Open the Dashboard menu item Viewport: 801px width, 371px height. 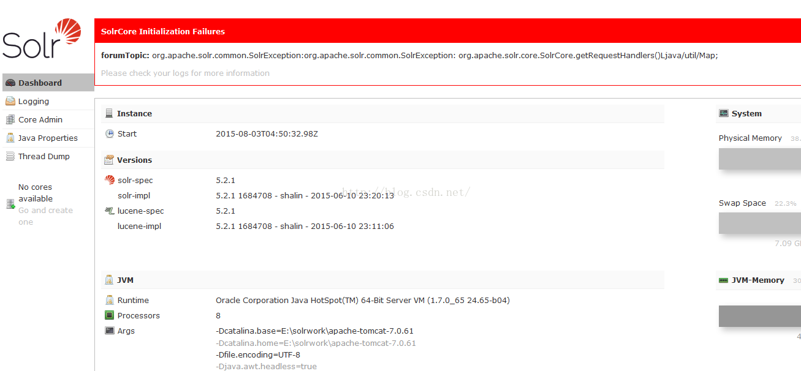point(48,83)
